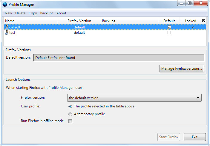210x146 pixels.
Task: Click the Exit button
Action: pos(194,137)
